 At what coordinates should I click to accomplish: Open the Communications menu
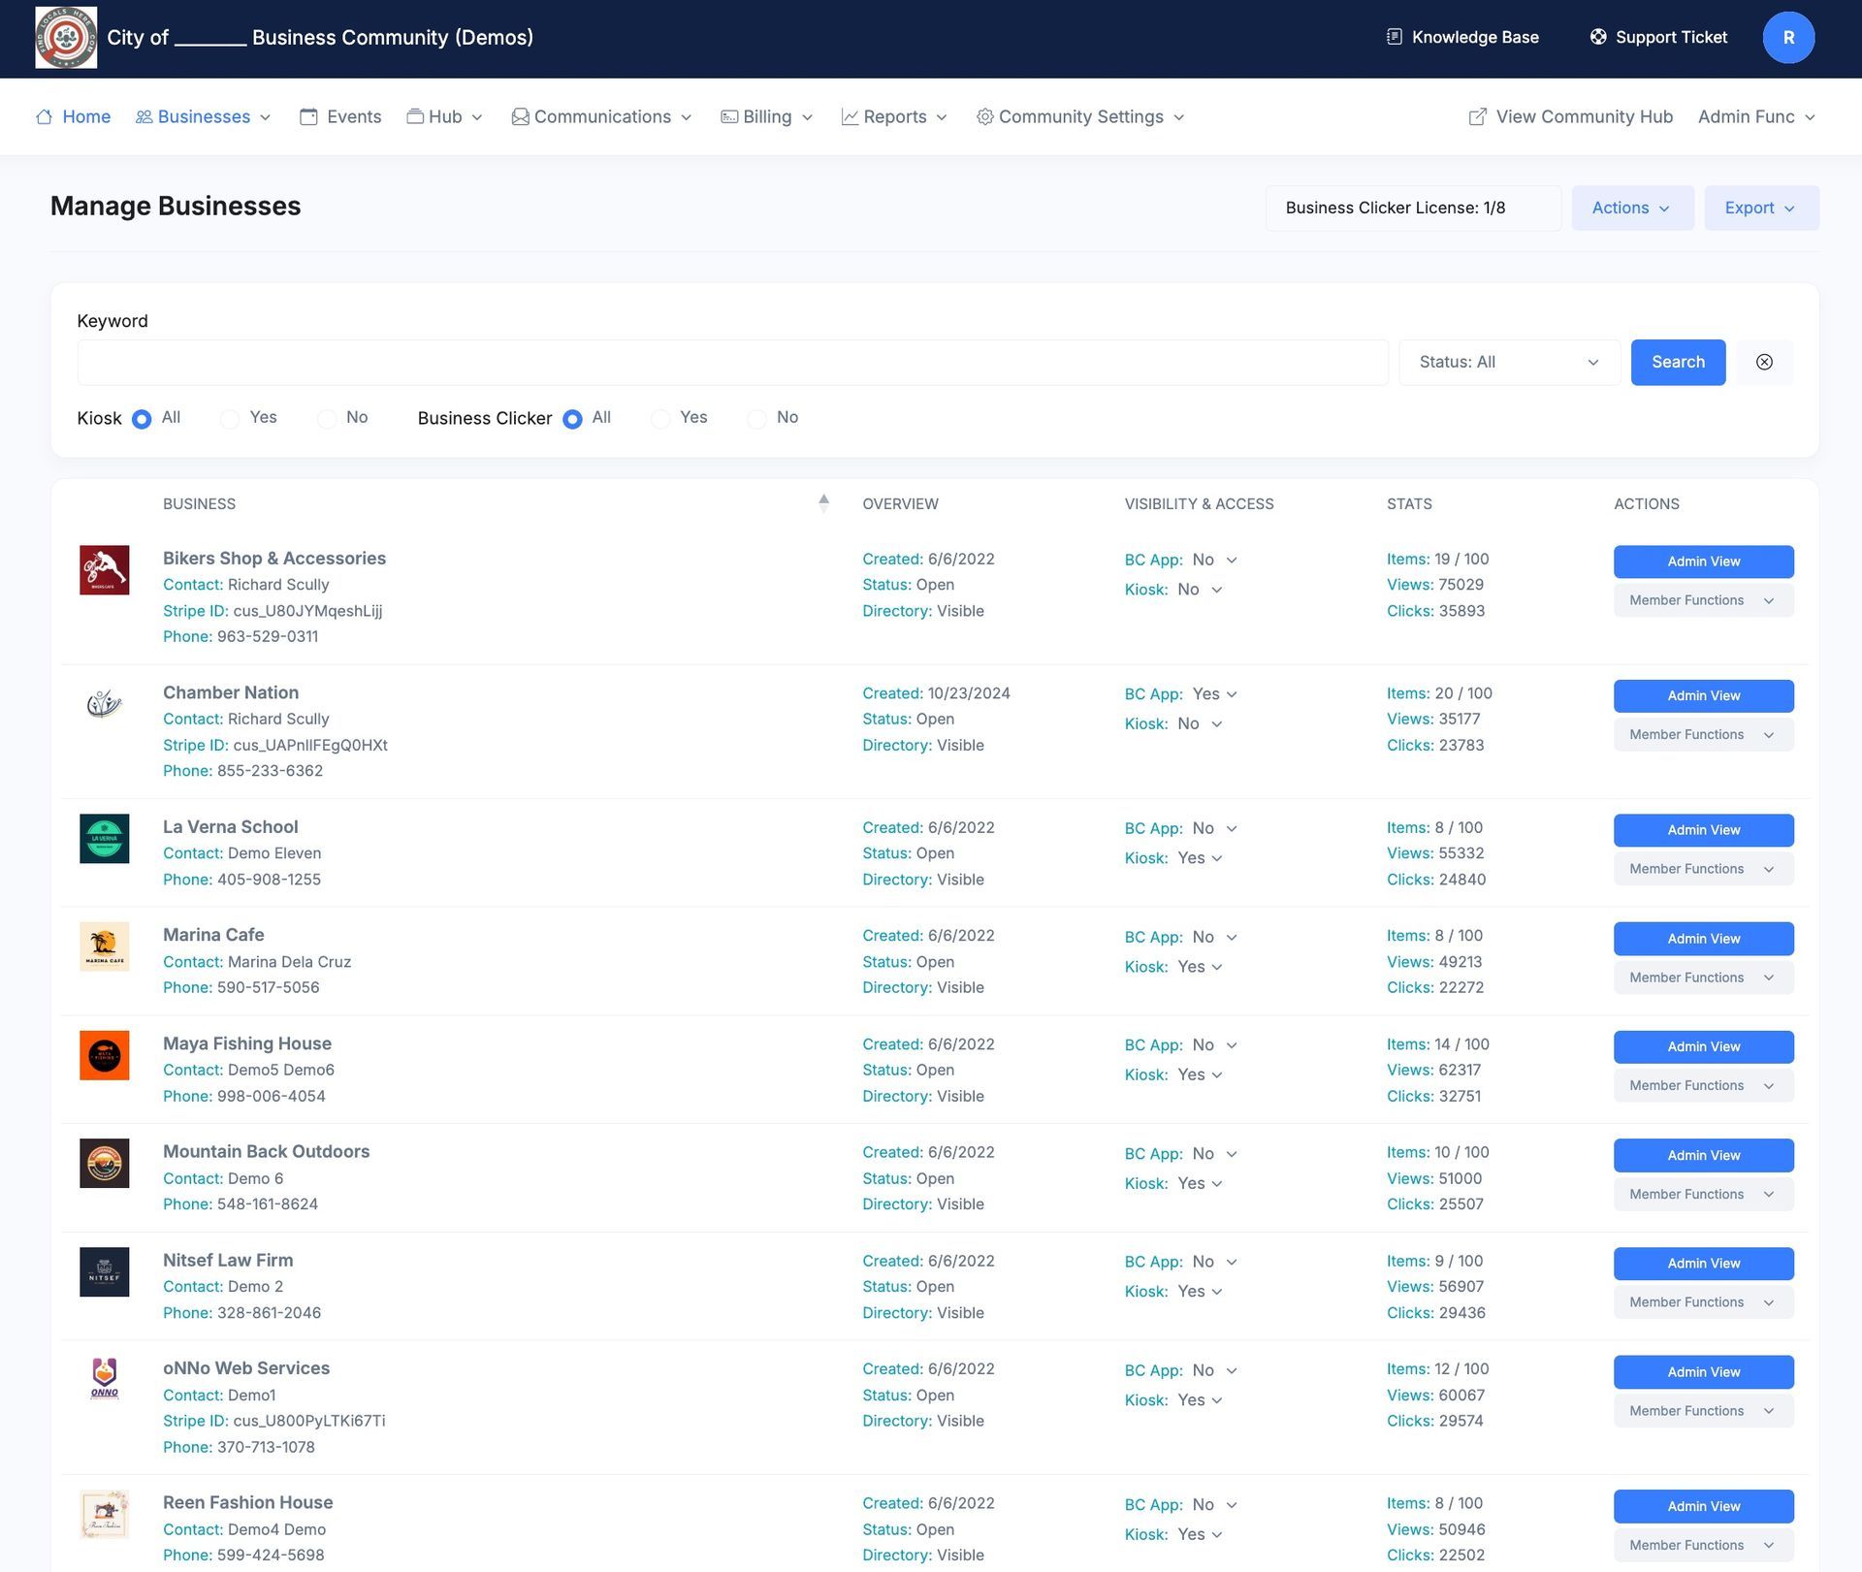[x=602, y=117]
